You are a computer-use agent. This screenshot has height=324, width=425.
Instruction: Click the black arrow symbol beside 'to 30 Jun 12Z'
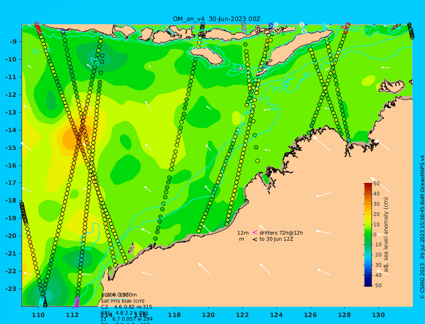click(x=255, y=239)
